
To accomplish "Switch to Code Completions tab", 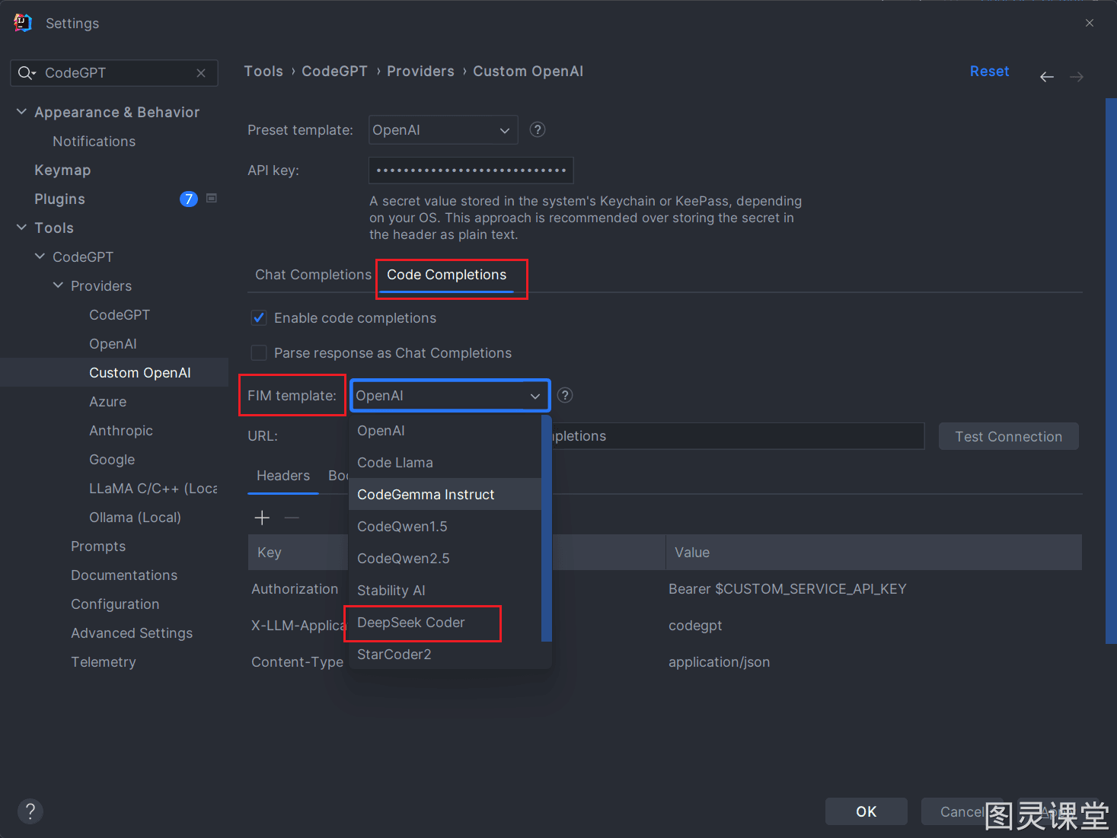I will [x=446, y=275].
